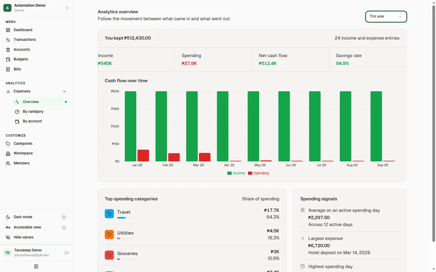The width and height of the screenshot is (436, 272).
Task: Open Workspace building icon
Action: pyautogui.click(x=8, y=154)
